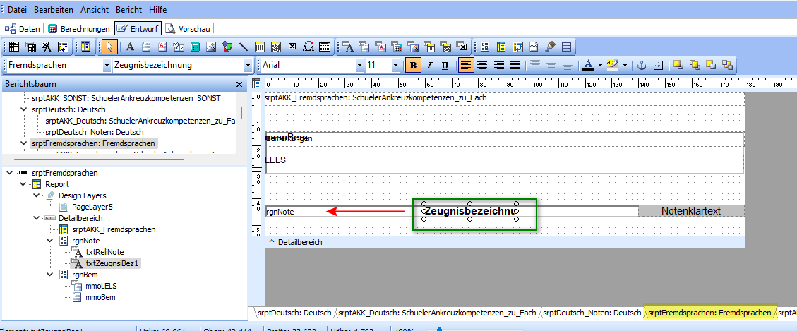Switch to the Vorschau tab
This screenshot has width=797, height=331.
pos(188,29)
